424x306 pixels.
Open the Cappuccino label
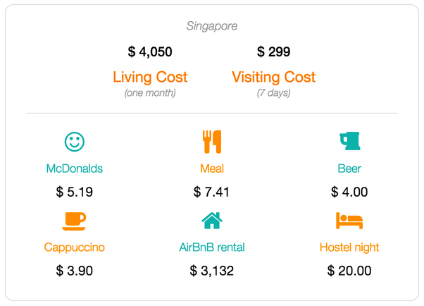click(x=75, y=247)
